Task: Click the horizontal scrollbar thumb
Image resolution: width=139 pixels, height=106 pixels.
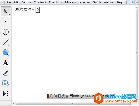Action: pyautogui.click(x=73, y=103)
